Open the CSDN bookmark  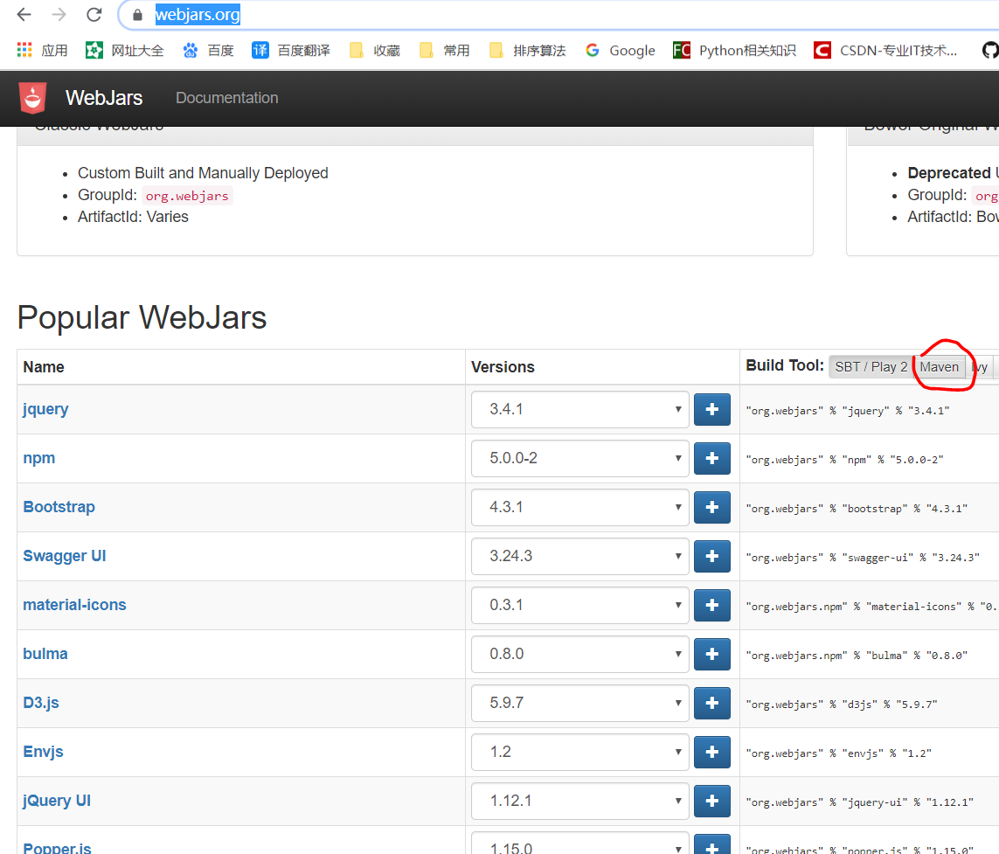pyautogui.click(x=885, y=51)
